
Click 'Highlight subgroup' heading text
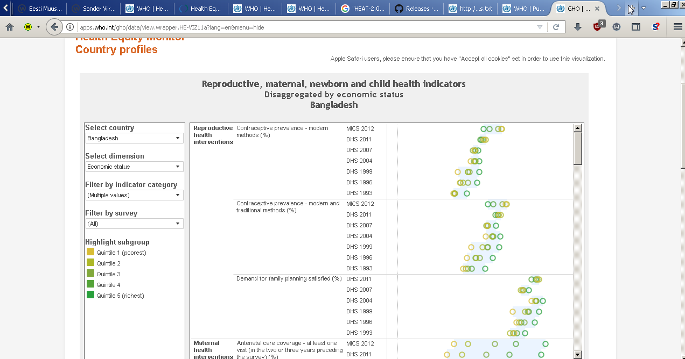pos(117,242)
